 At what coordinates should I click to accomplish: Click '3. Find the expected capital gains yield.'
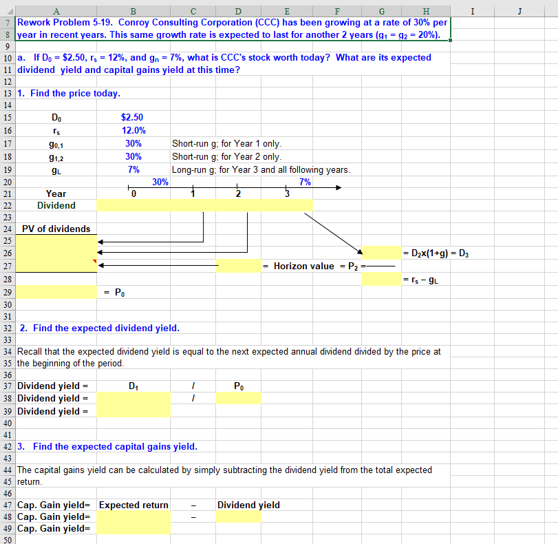pos(107,447)
